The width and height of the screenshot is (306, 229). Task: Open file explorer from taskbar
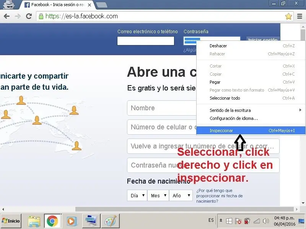pos(34,221)
